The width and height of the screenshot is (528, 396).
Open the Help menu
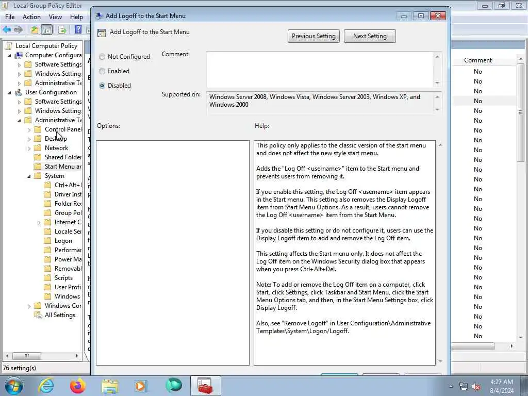(x=76, y=17)
